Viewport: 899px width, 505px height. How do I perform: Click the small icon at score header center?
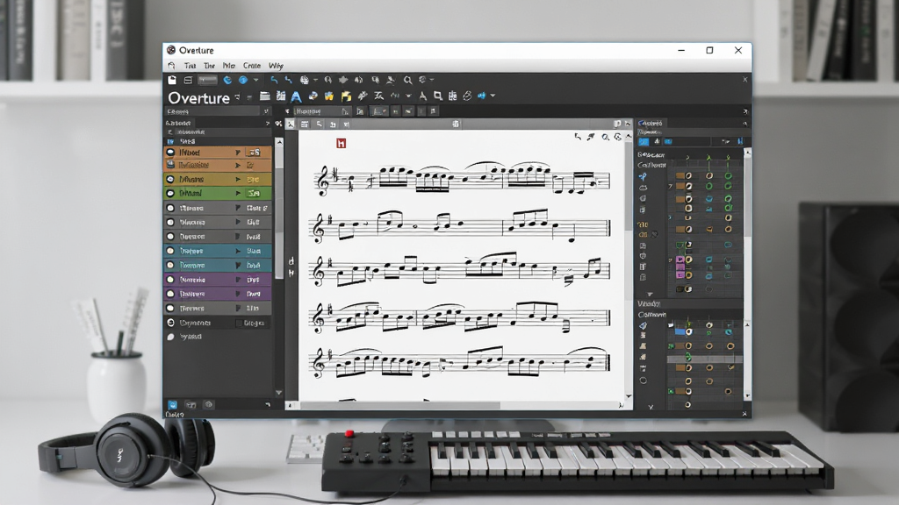(456, 124)
